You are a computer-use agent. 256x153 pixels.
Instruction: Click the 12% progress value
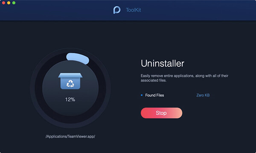[70, 99]
